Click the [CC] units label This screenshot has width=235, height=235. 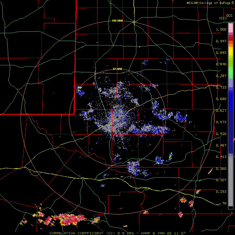tap(223, 18)
